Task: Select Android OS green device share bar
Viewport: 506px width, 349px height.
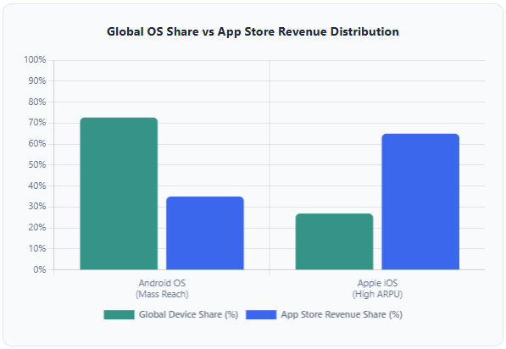Action: click(x=119, y=193)
